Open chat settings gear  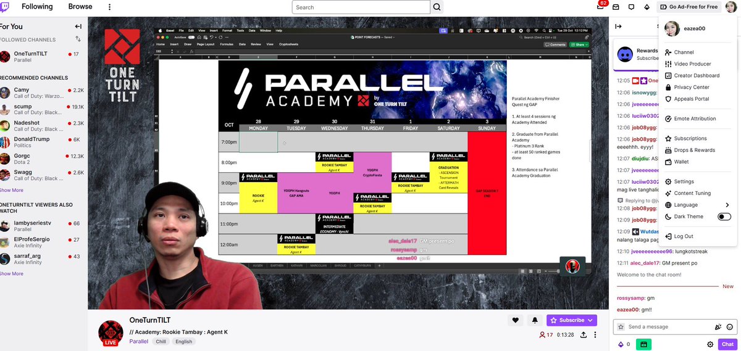[x=710, y=344]
